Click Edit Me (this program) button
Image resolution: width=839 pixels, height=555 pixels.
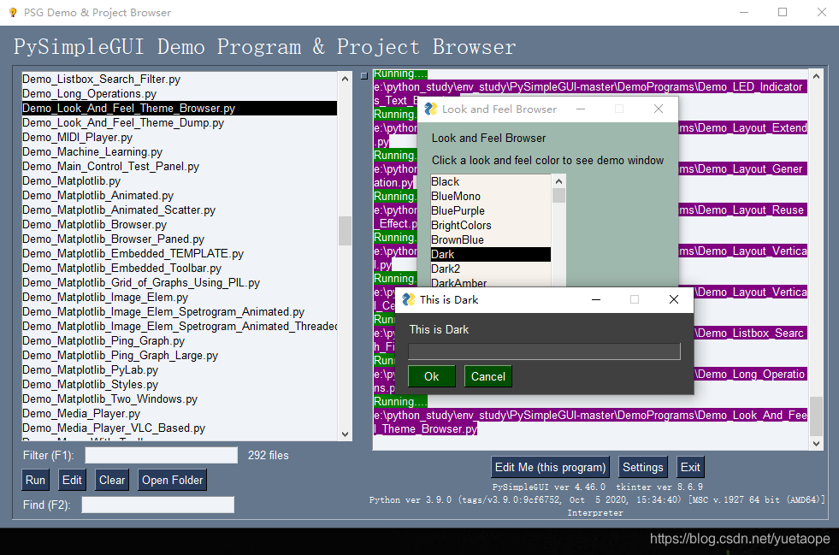coord(550,467)
